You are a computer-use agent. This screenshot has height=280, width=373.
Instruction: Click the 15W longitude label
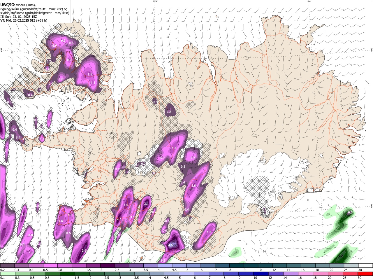(x=309, y=1)
